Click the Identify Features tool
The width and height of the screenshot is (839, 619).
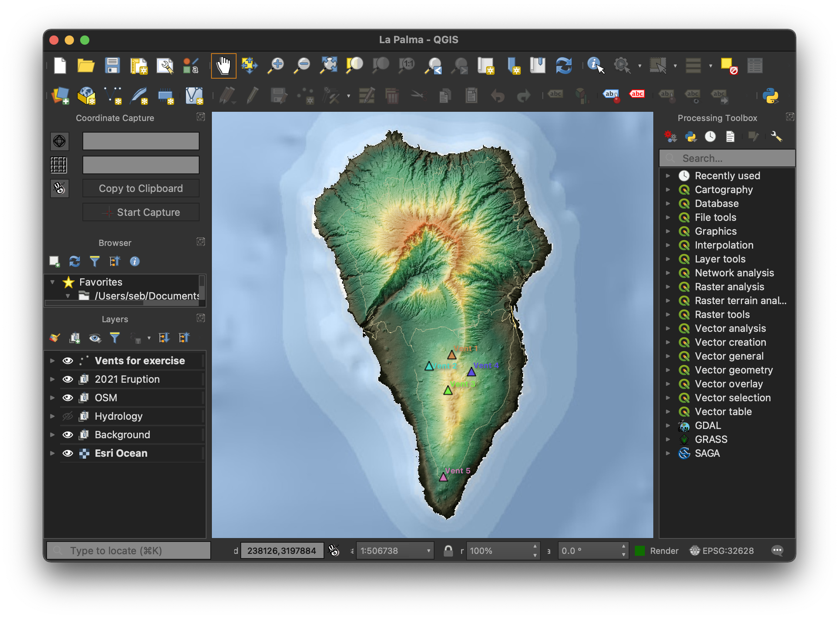(x=595, y=66)
